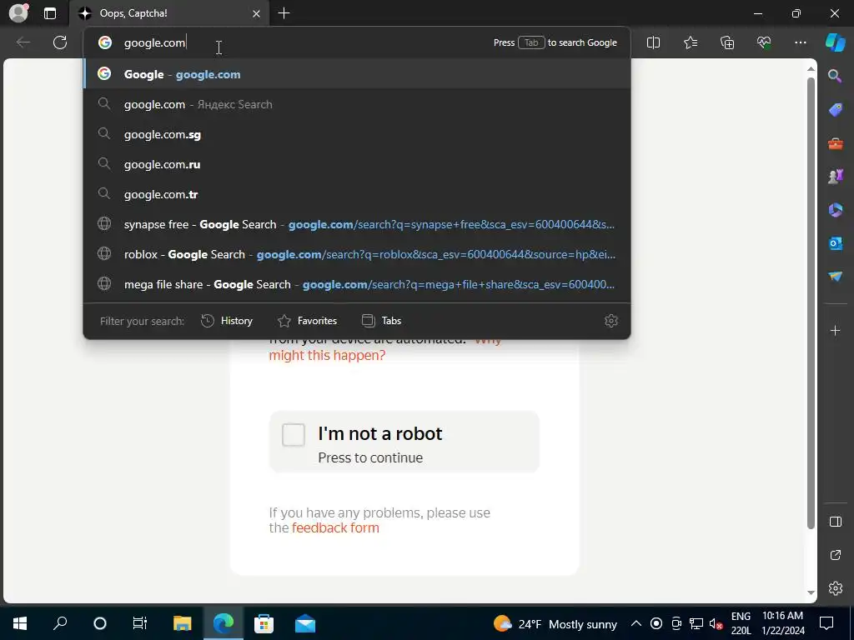Image resolution: width=854 pixels, height=640 pixels.
Task: Close the 'Oops, Captcha!' tab
Action: coord(257,13)
